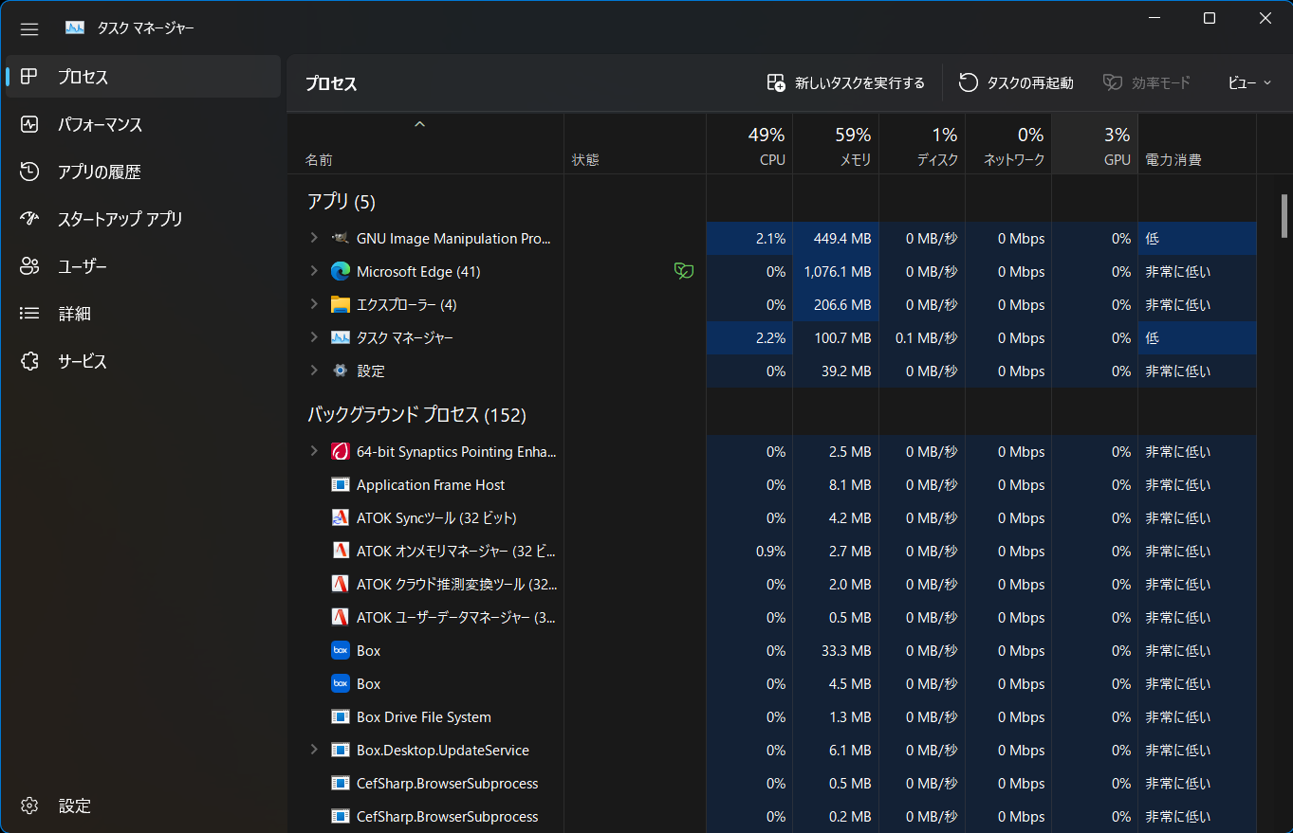Expand the Microsoft Edge (41) process group

[x=314, y=272]
